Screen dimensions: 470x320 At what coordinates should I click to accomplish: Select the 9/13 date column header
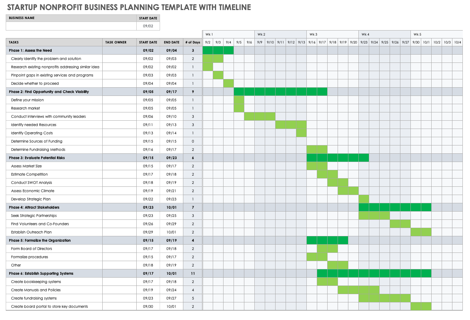click(x=301, y=42)
